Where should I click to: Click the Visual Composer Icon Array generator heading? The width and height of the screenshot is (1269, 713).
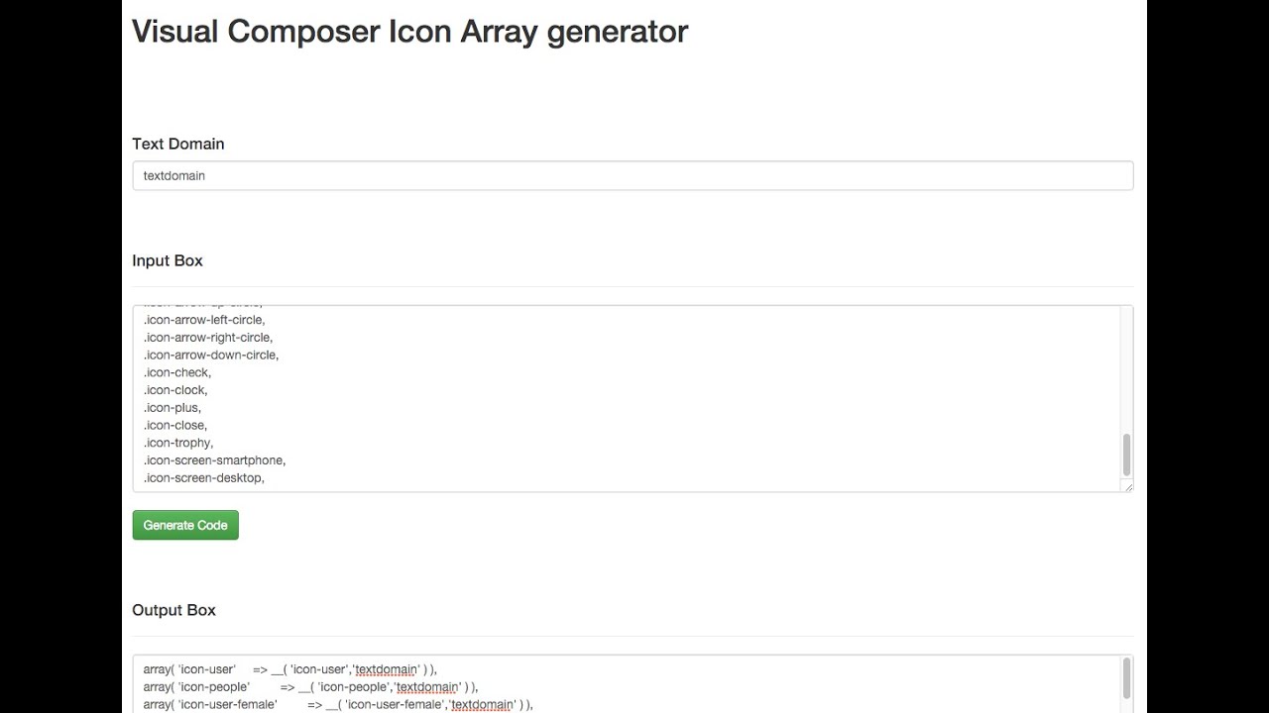pos(409,32)
